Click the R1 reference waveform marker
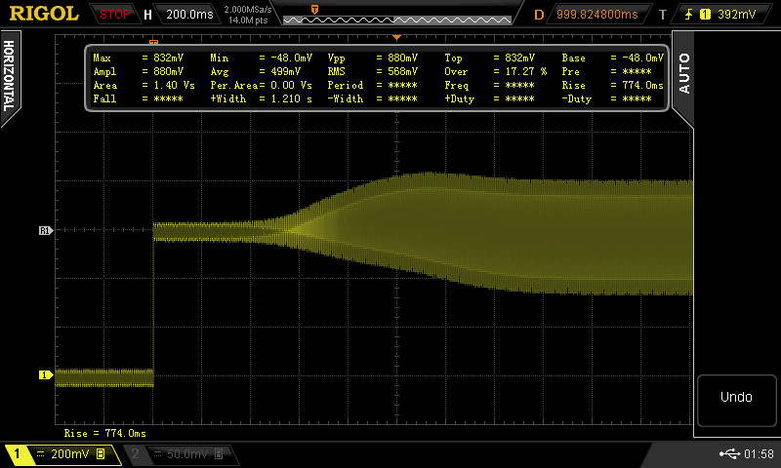Image resolution: width=781 pixels, height=468 pixels. 45,231
